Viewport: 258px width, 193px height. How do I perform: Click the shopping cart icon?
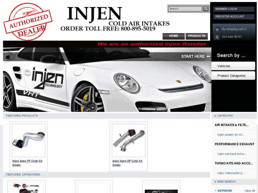point(217,29)
